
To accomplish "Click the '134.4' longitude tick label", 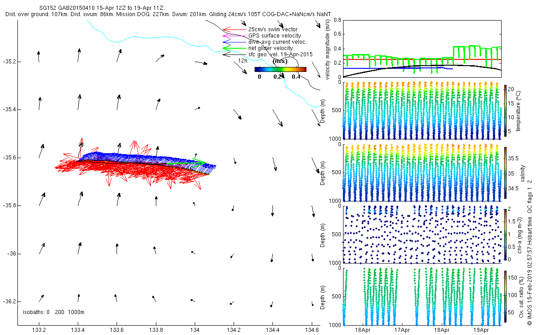I will click(x=272, y=330).
